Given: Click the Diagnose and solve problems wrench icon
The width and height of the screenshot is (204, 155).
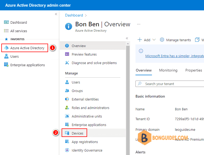Looking at the screenshot, I should coord(67,63).
